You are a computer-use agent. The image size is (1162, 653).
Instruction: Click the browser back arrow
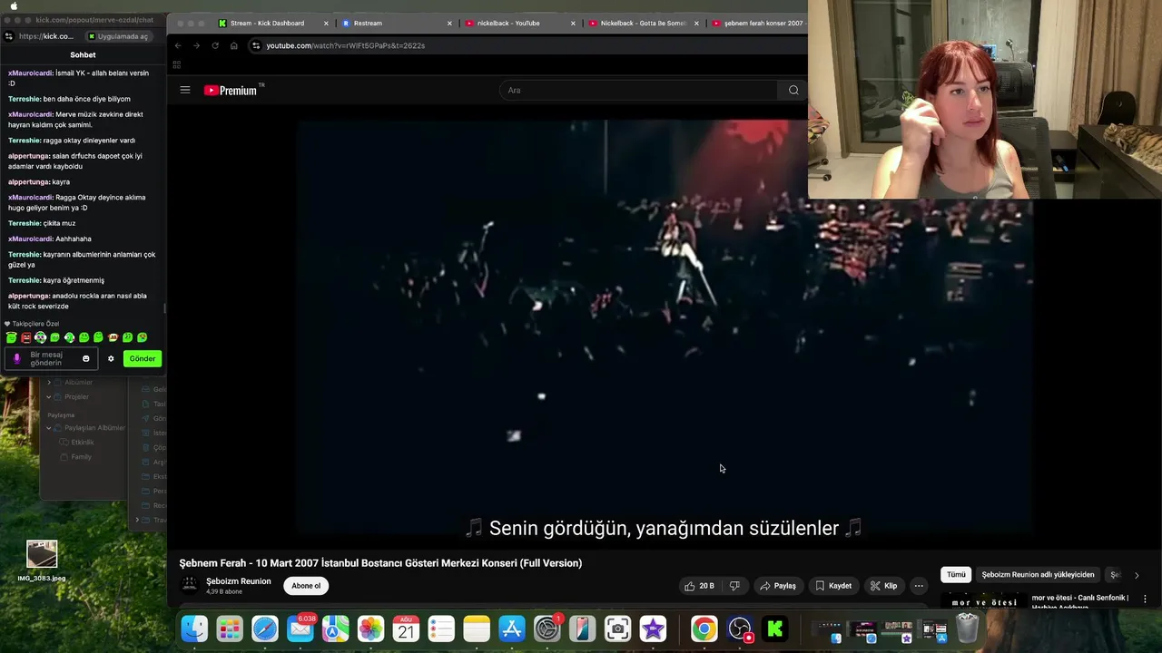click(x=178, y=45)
